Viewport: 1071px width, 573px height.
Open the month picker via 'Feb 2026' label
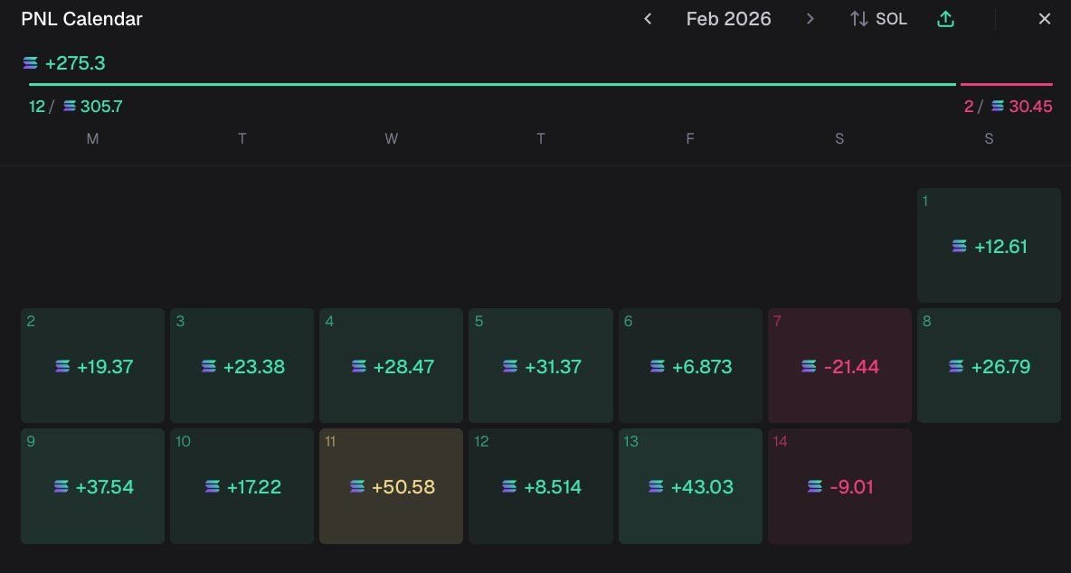[728, 18]
